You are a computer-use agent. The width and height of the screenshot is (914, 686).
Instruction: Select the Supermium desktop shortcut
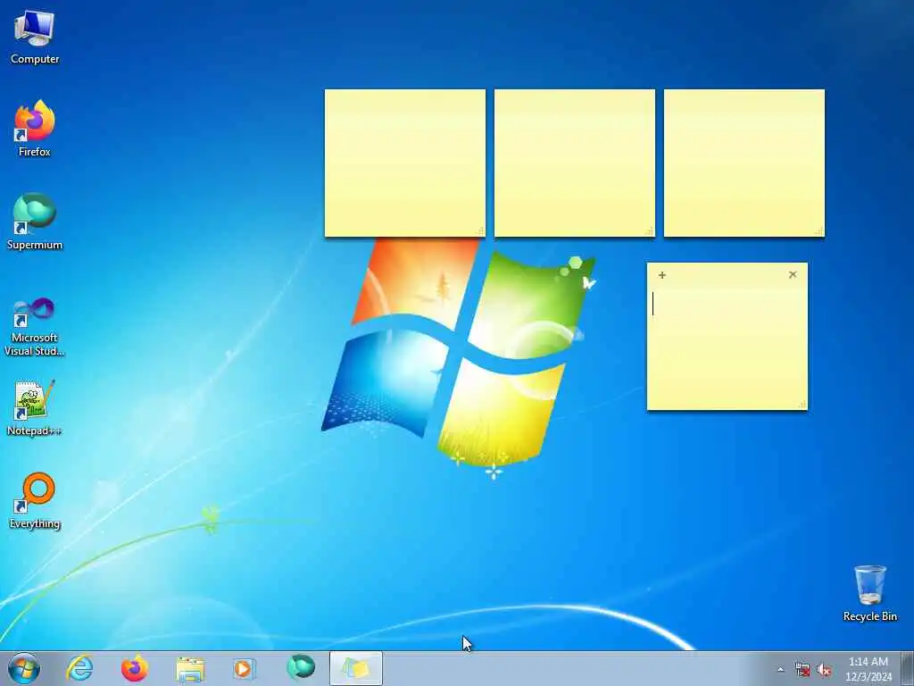[35, 222]
